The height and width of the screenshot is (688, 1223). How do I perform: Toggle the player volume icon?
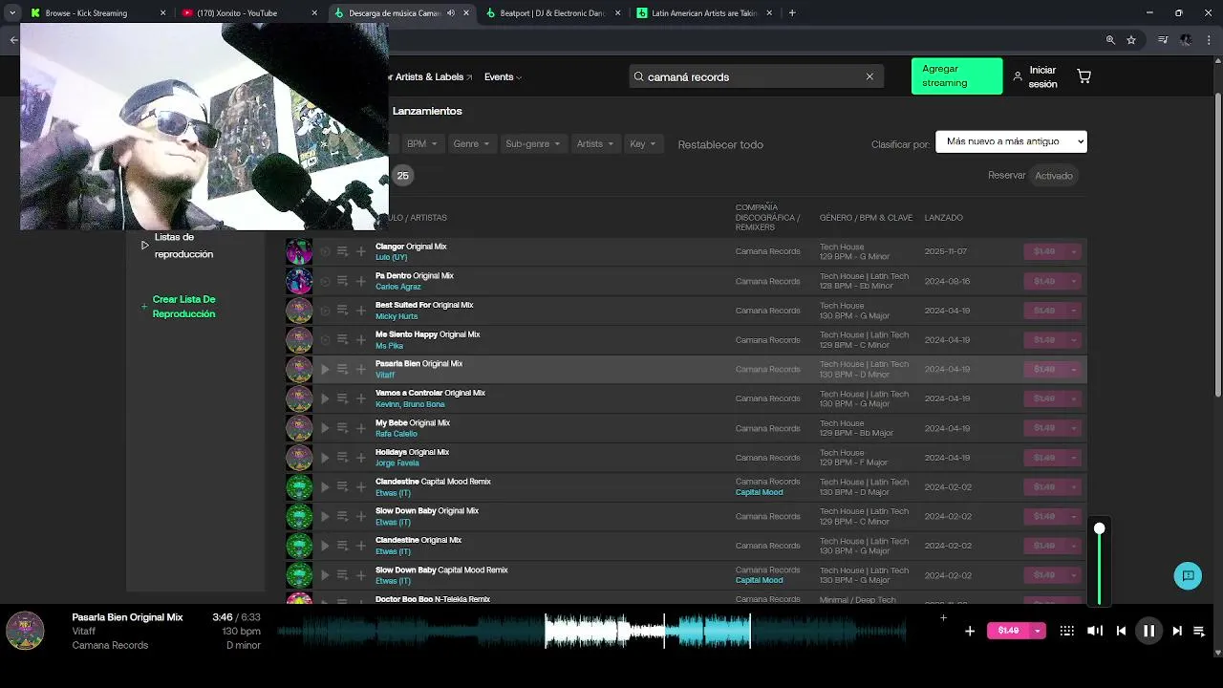click(1095, 631)
